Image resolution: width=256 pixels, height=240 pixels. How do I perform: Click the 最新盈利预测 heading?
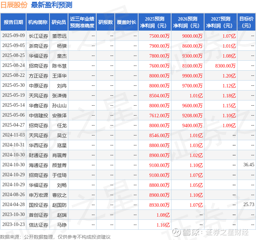point(52,5)
